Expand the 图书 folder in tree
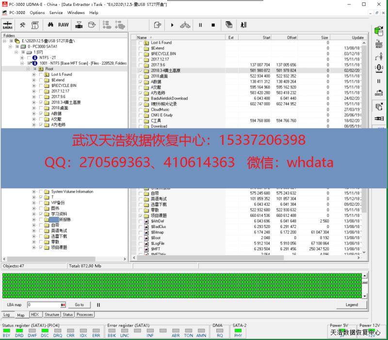This screenshot has height=340, width=388. click(34, 209)
